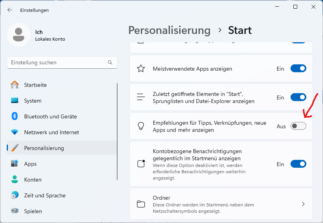Click the System monitor icon
323x223 pixels.
tap(15, 101)
